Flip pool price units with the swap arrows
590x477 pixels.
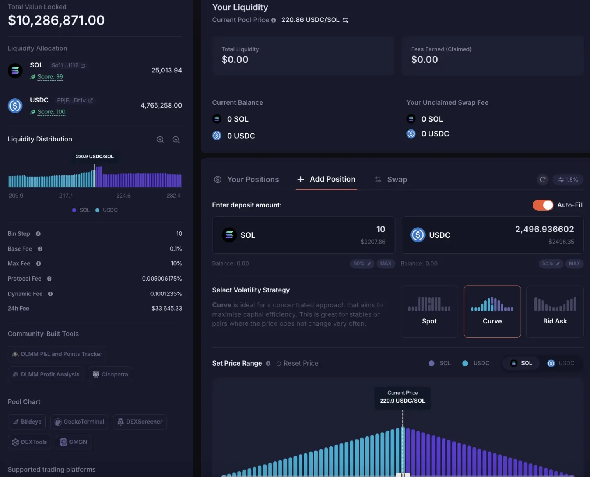tap(345, 20)
